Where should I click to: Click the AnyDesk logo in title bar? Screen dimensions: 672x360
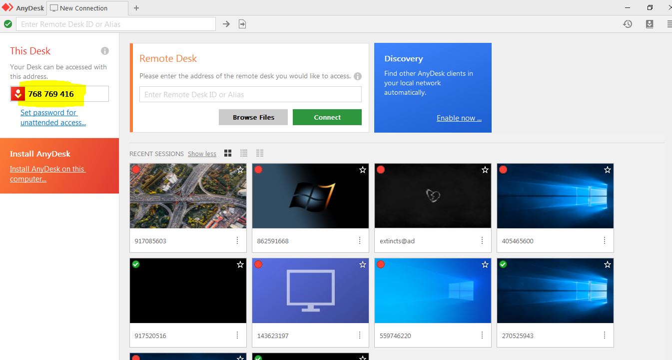pyautogui.click(x=7, y=7)
